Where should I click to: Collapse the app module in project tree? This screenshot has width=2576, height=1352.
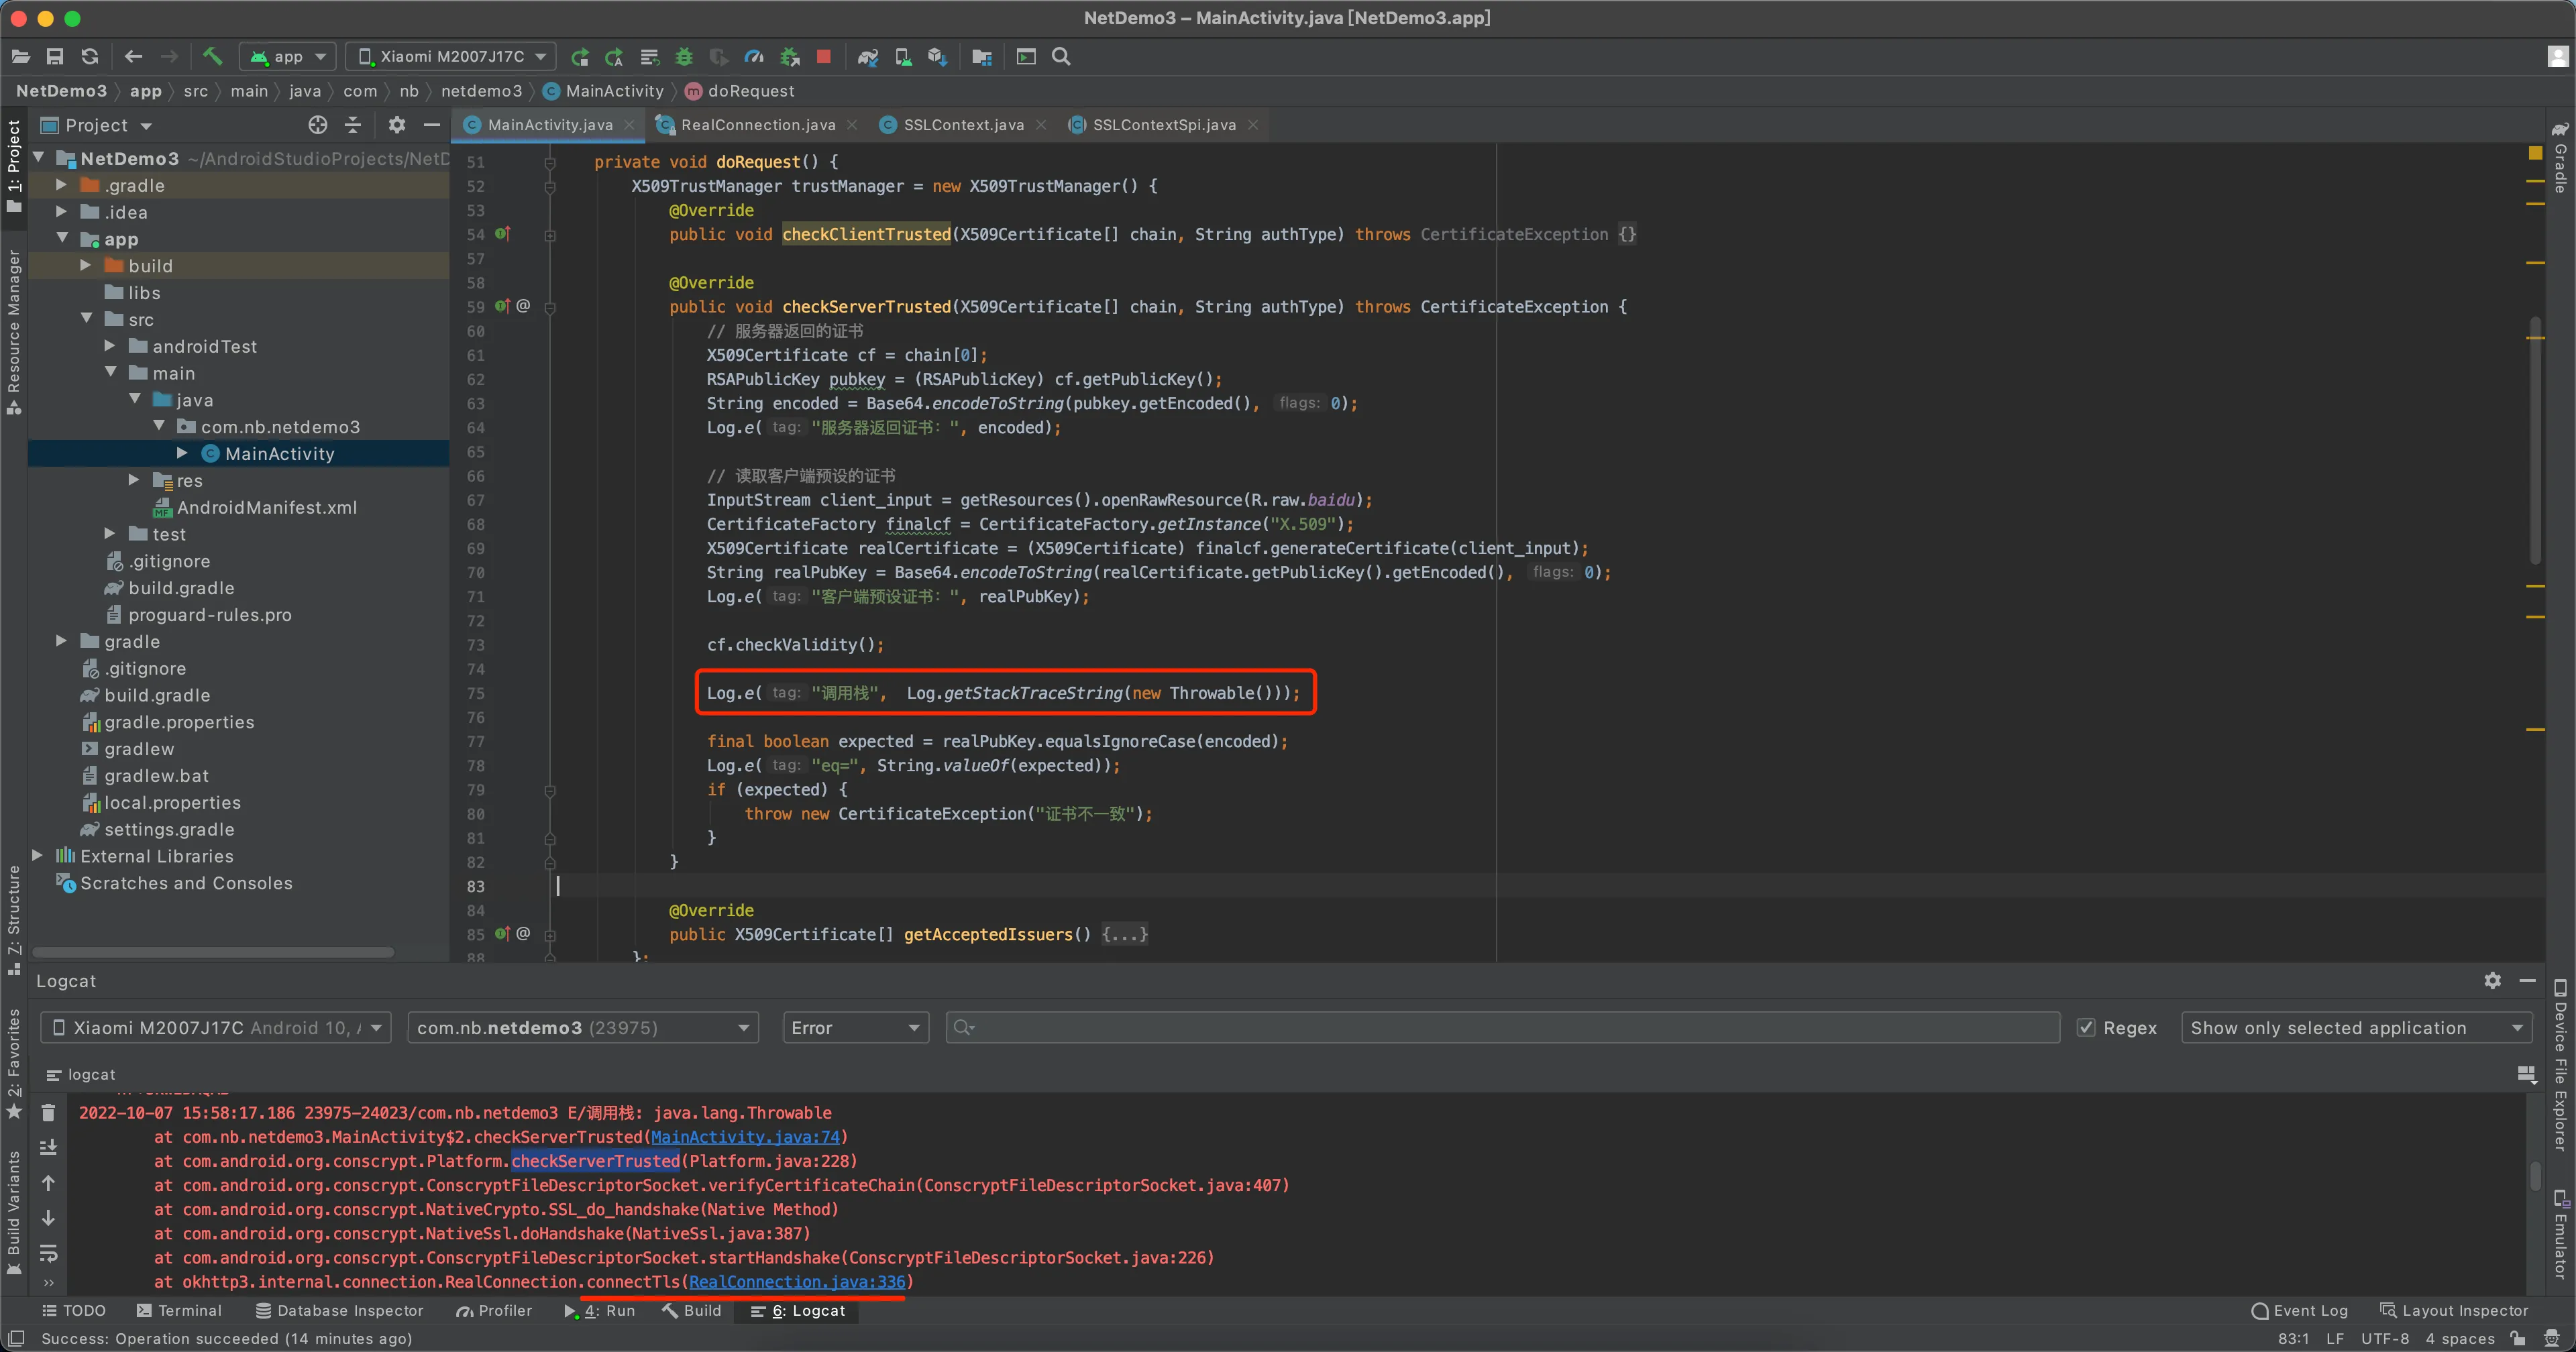(61, 239)
